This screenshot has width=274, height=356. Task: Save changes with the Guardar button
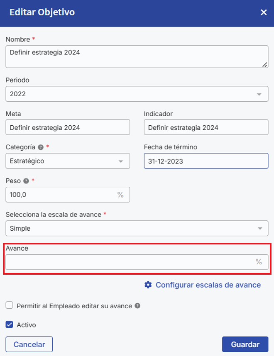pos(245,344)
